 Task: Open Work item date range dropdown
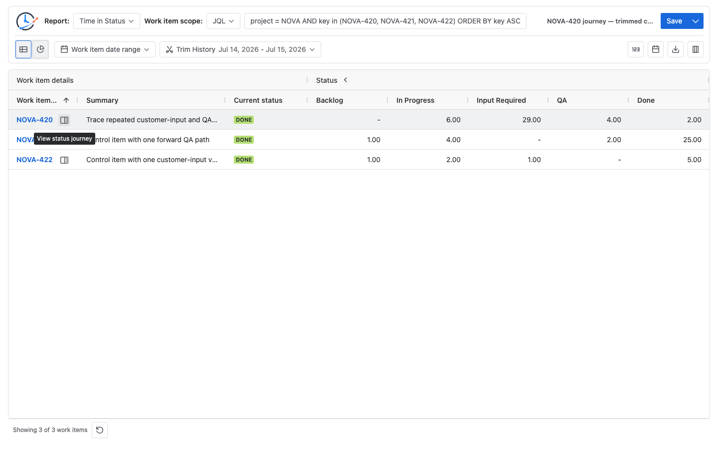105,49
